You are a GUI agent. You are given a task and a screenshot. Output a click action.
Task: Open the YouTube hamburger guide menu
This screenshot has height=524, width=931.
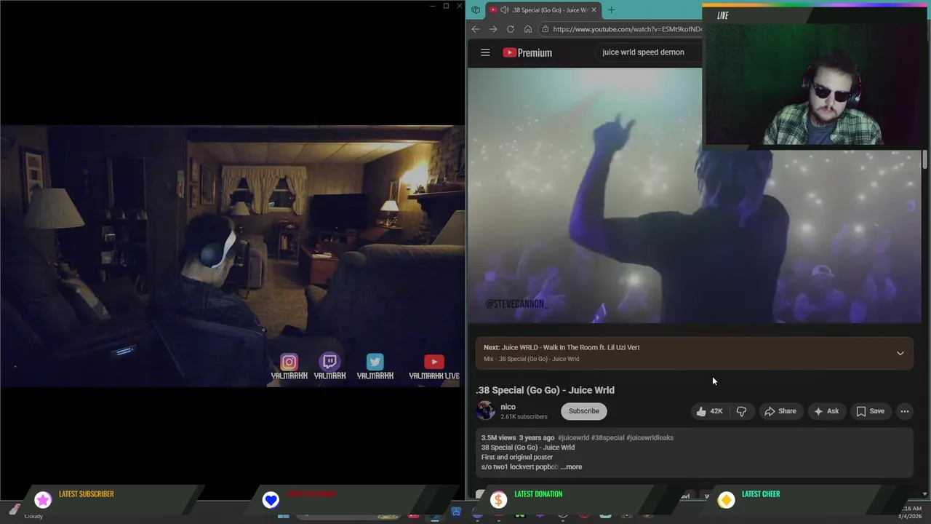[485, 52]
